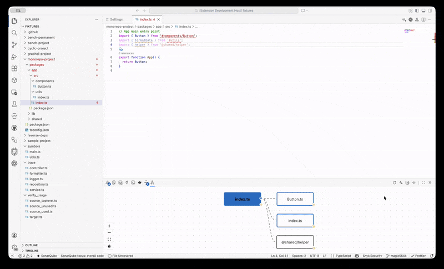The height and width of the screenshot is (269, 444).
Task: Open the Problems panel tab icon
Action: tap(108, 182)
